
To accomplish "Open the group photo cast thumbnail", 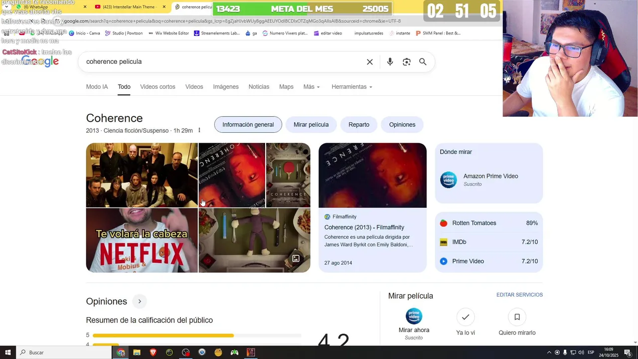I will 142,175.
